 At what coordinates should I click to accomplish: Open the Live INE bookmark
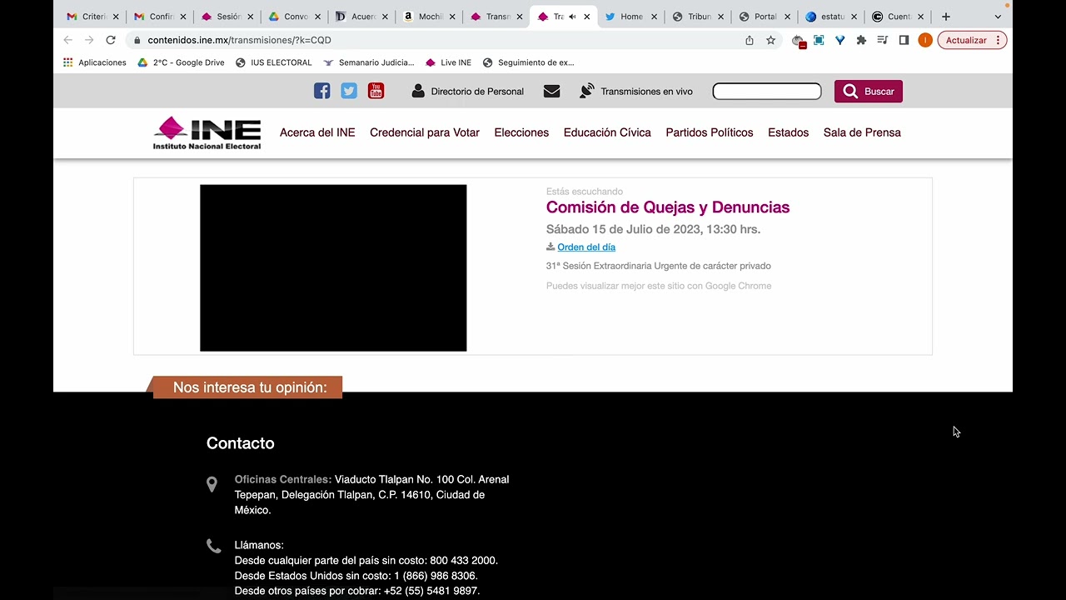[x=448, y=62]
